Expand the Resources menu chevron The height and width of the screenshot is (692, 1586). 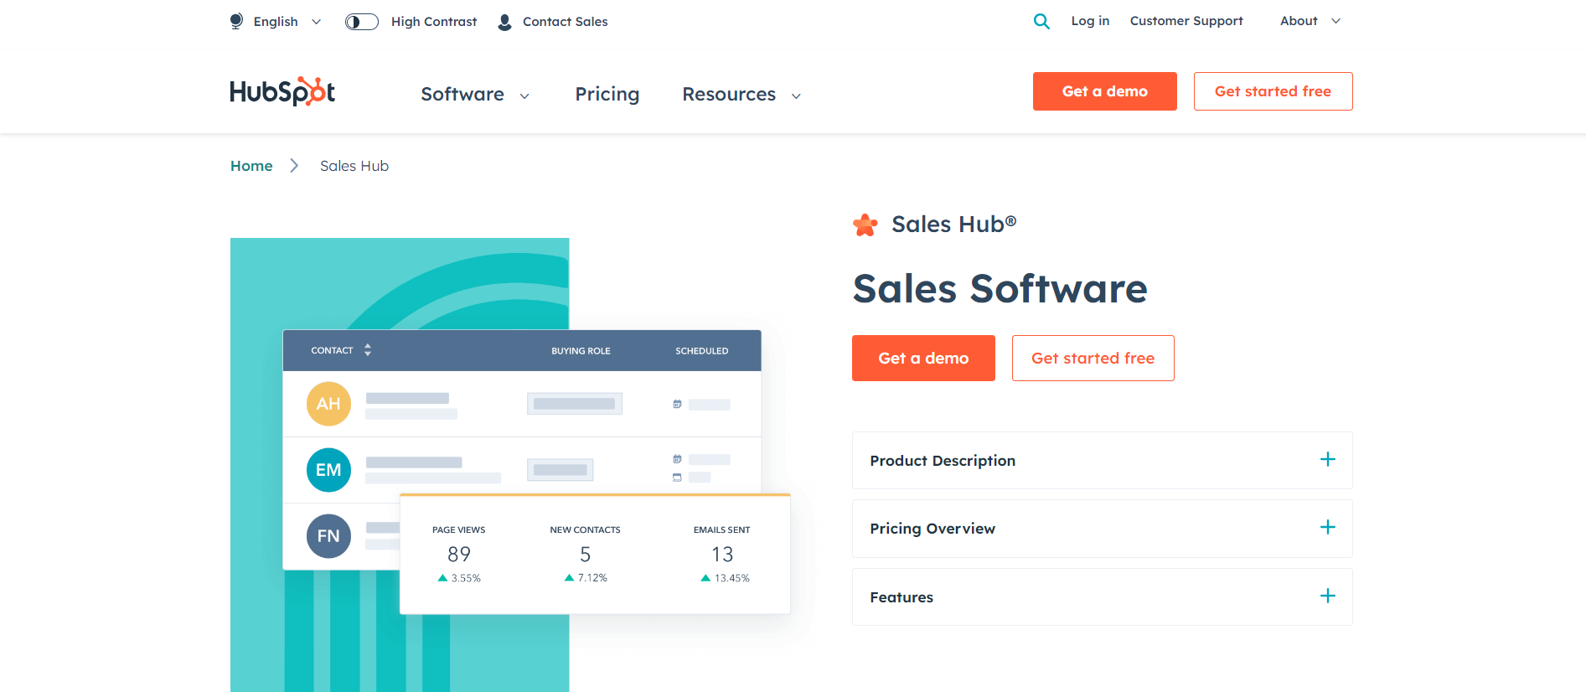[796, 96]
